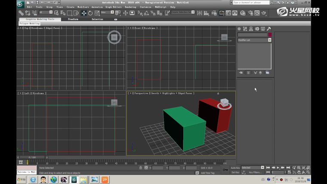327x184 pixels.
Task: Select the Move tool in main toolbar
Action: pos(84,13)
